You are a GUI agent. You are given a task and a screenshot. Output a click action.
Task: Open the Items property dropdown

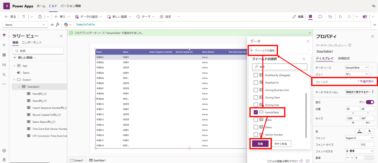point(25,25)
